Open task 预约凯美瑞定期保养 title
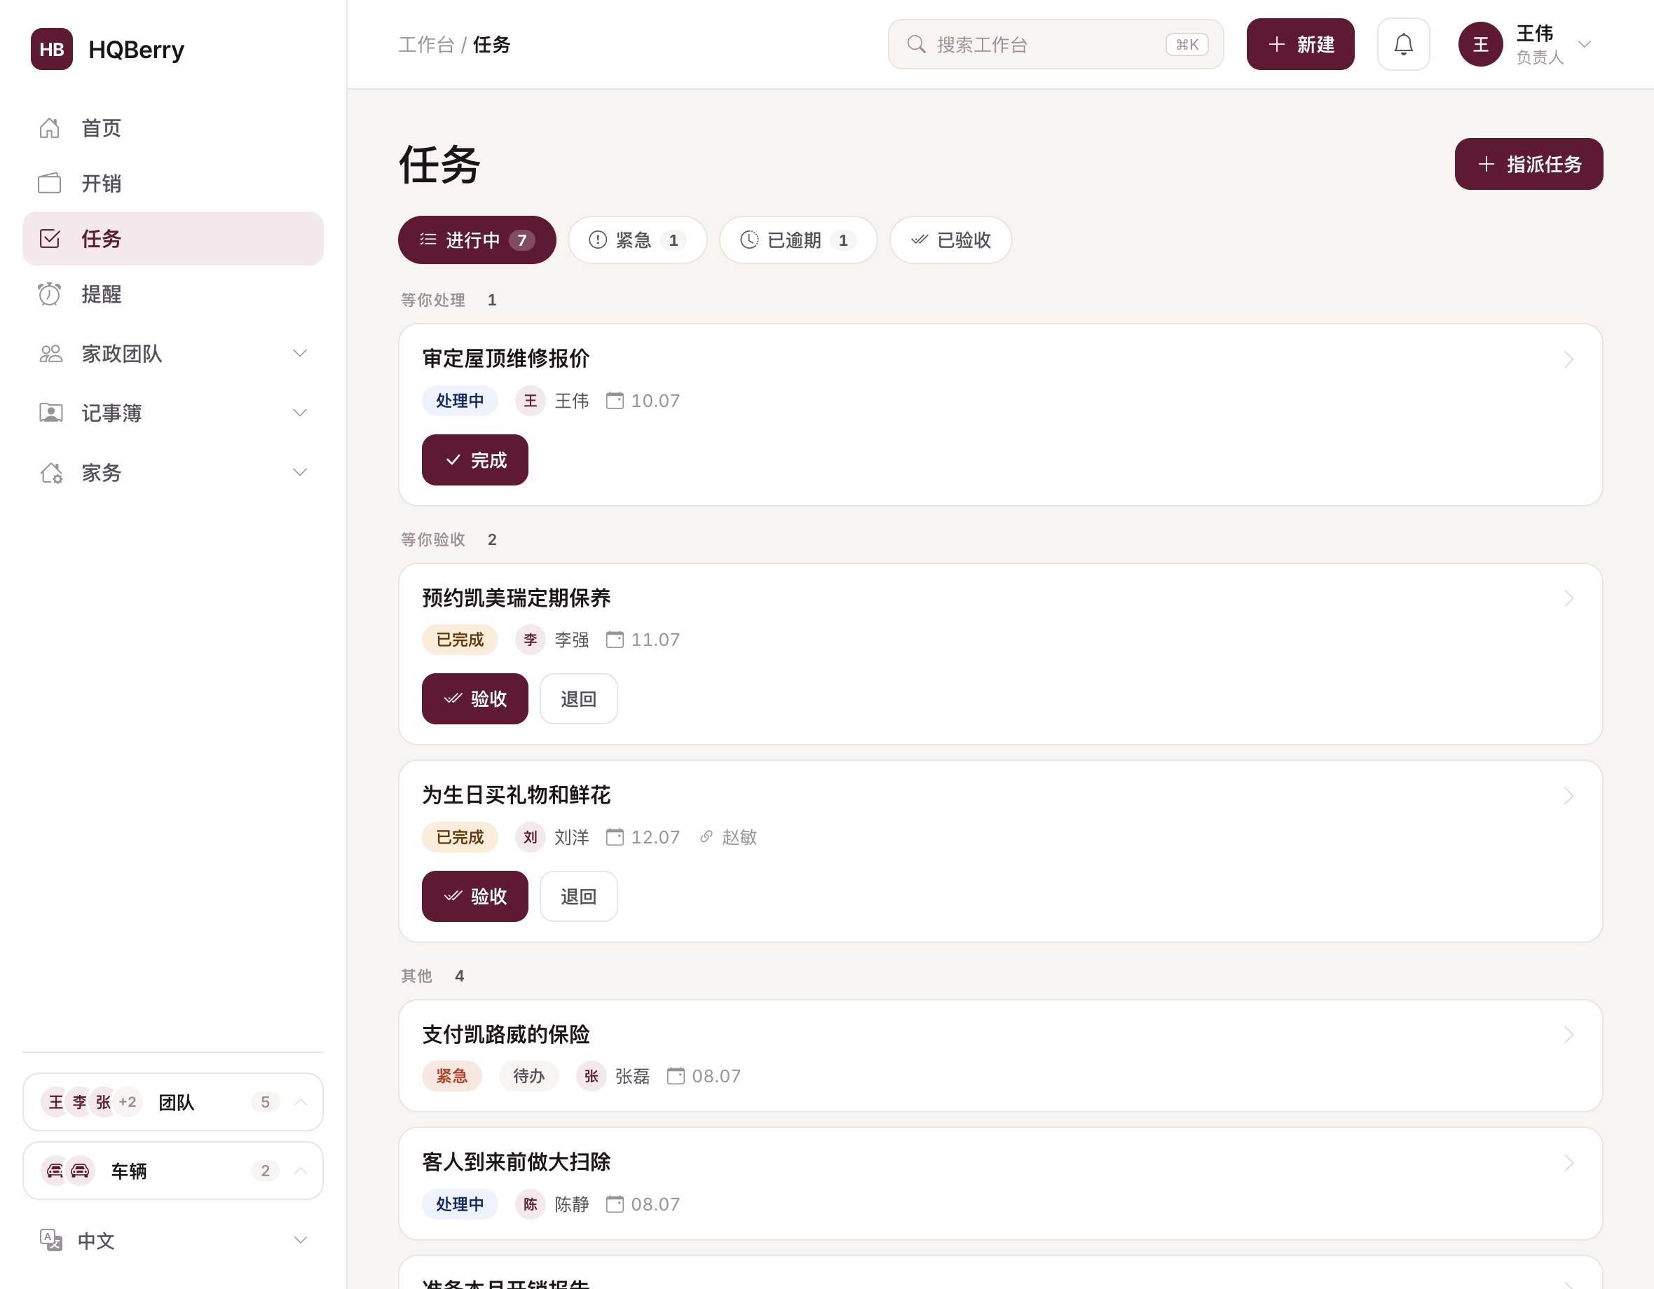The width and height of the screenshot is (1654, 1289). [x=517, y=598]
